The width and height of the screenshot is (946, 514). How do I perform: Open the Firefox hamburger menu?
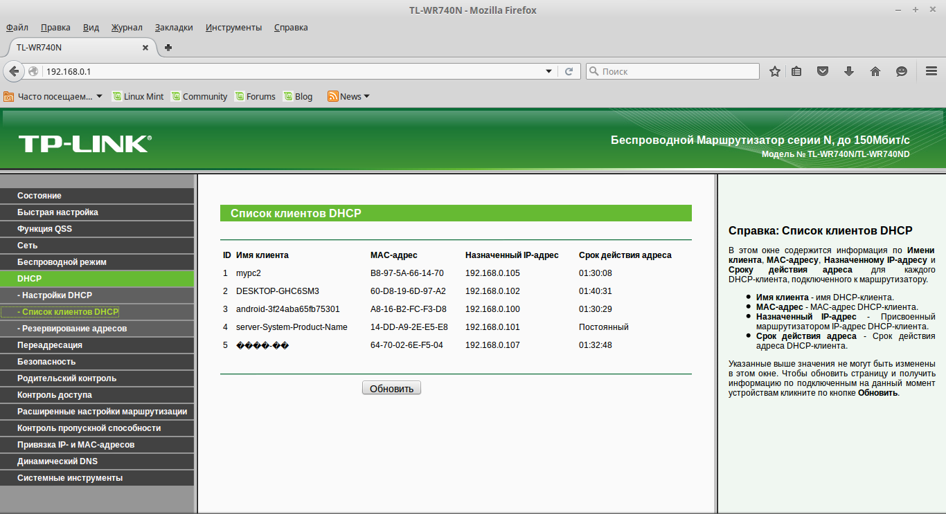931,71
